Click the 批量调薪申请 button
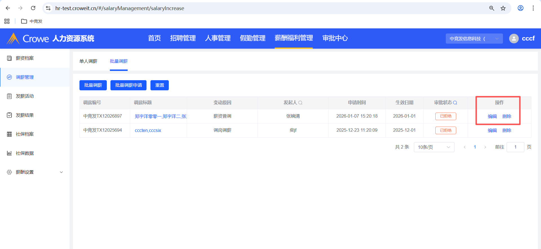541x249 pixels. click(x=128, y=85)
